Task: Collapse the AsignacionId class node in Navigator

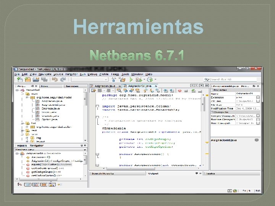Action: [17, 154]
